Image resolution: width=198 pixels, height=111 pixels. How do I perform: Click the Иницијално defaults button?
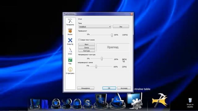(x=86, y=88)
